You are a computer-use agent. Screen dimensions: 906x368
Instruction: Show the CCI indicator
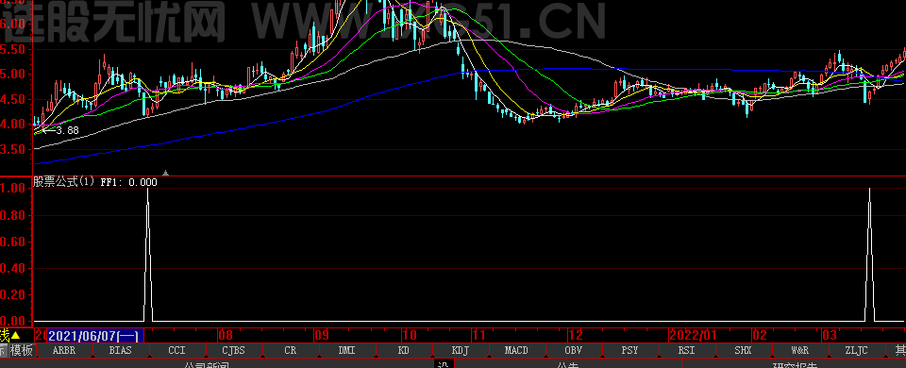pyautogui.click(x=176, y=350)
